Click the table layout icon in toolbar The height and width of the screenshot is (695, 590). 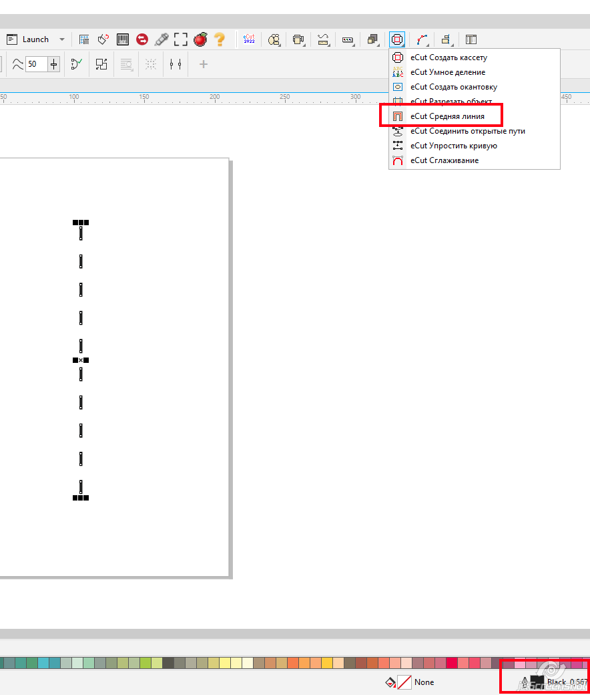pyautogui.click(x=471, y=39)
